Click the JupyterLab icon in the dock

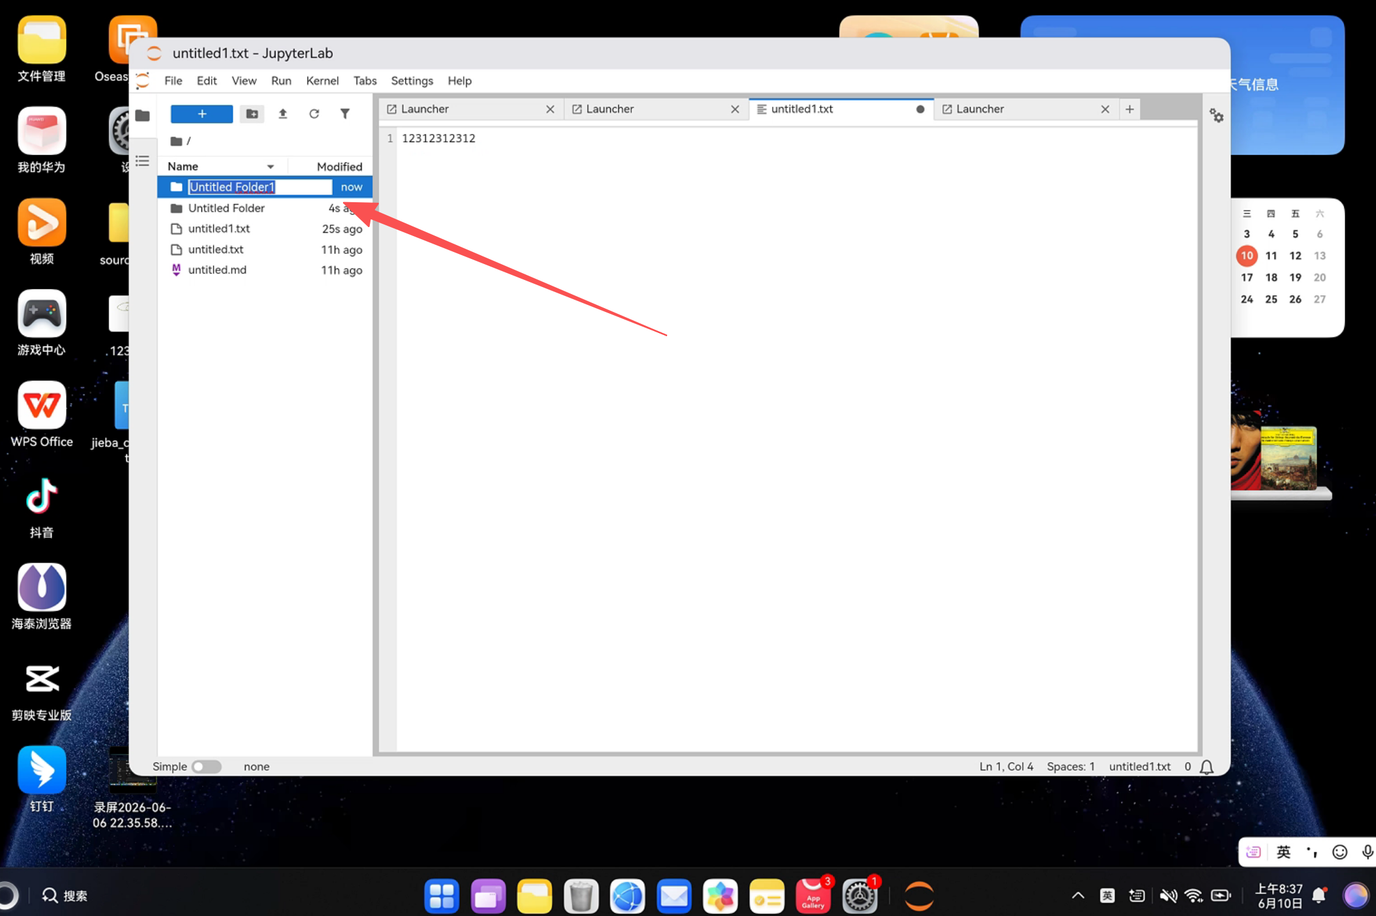(919, 896)
